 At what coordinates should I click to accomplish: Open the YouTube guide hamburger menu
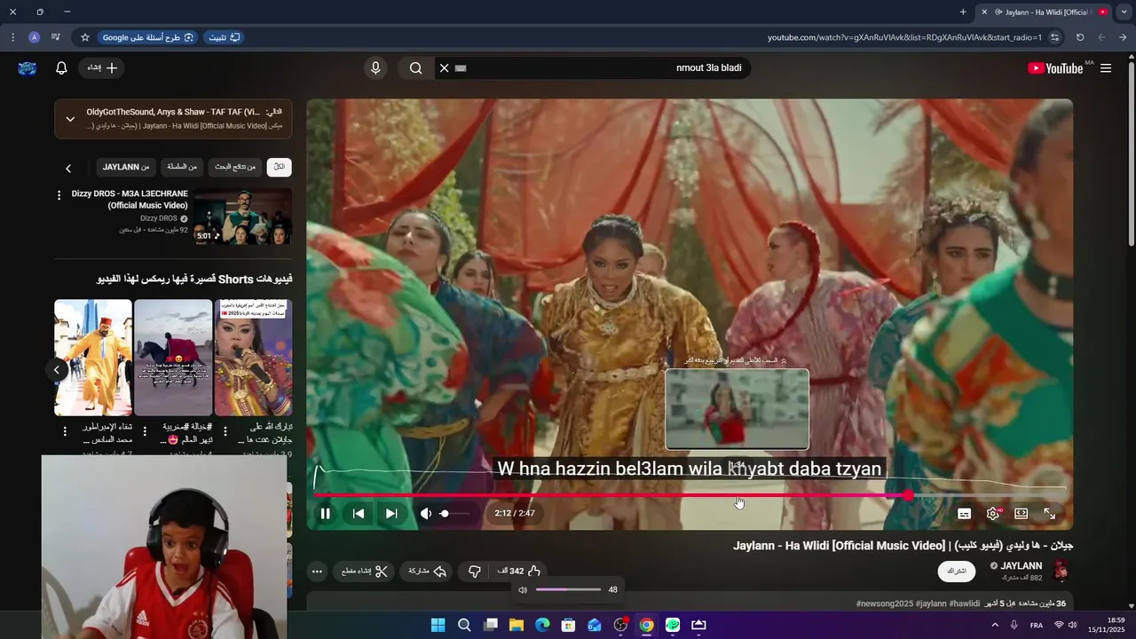1106,68
